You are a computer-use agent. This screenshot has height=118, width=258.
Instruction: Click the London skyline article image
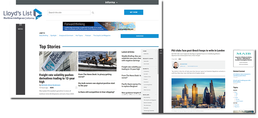click(x=198, y=93)
